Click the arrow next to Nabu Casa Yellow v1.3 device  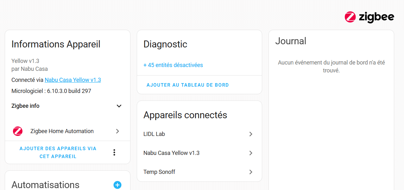tap(251, 153)
